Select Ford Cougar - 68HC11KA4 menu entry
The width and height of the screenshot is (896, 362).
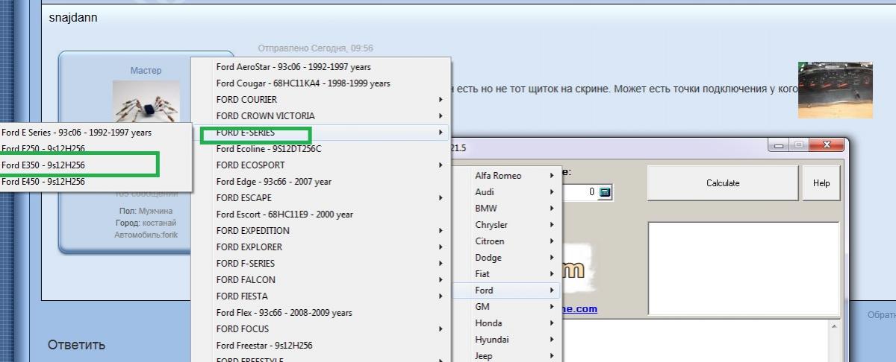click(321, 83)
